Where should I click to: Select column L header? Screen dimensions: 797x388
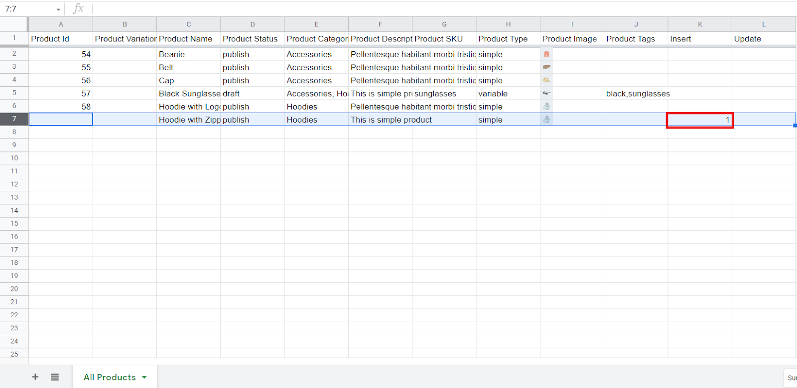click(x=764, y=24)
